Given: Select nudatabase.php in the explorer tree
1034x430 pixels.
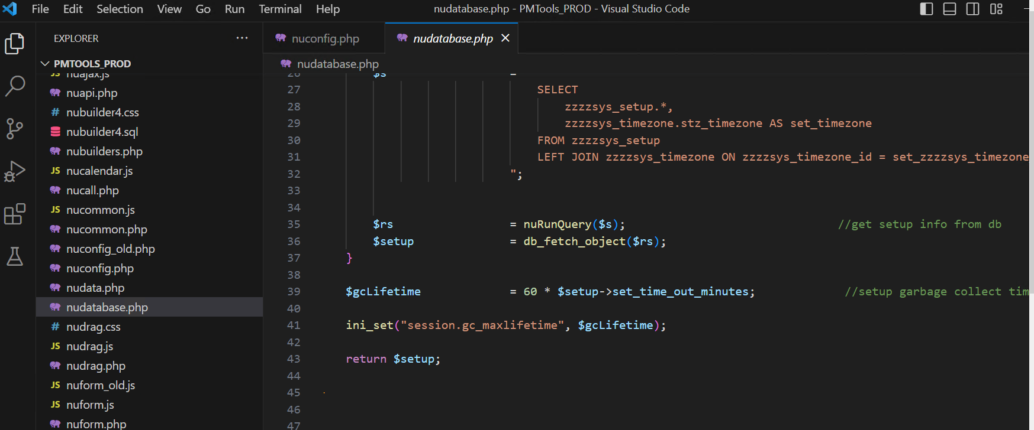Looking at the screenshot, I should [149, 307].
